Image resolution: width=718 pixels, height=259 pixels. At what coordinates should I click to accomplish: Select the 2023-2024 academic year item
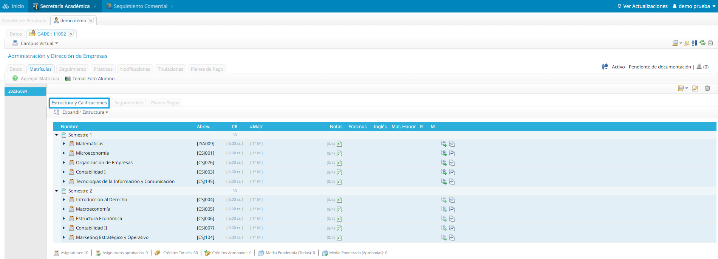click(x=25, y=92)
